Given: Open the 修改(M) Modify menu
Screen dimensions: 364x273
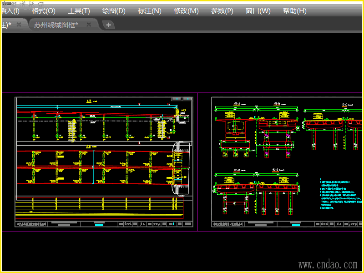Looking at the screenshot, I should [x=186, y=11].
